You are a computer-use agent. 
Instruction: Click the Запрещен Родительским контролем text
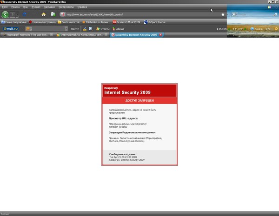pyautogui.click(x=132, y=132)
